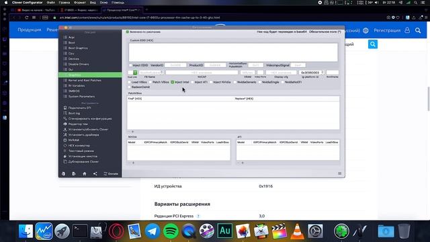Click the user account icon on Intel page
This screenshot has height=242, width=430.
click(x=407, y=30)
